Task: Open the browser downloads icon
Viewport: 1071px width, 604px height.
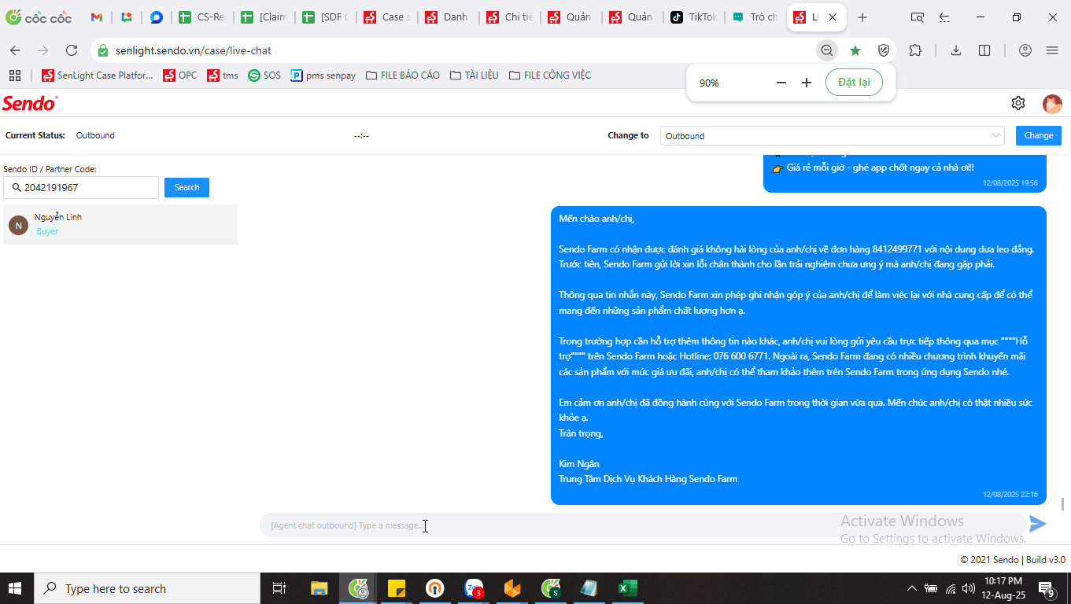Action: 956,50
